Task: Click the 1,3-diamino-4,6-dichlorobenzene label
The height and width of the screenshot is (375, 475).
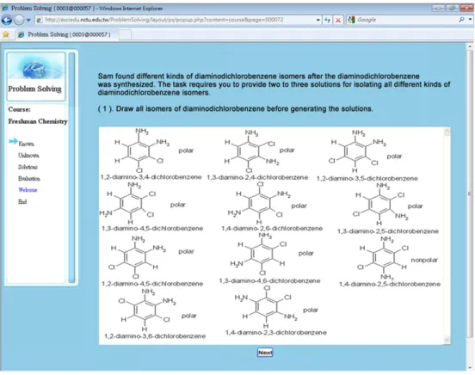Action: (269, 281)
